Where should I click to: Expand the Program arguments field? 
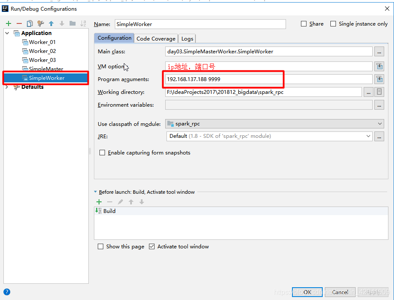coord(379,79)
